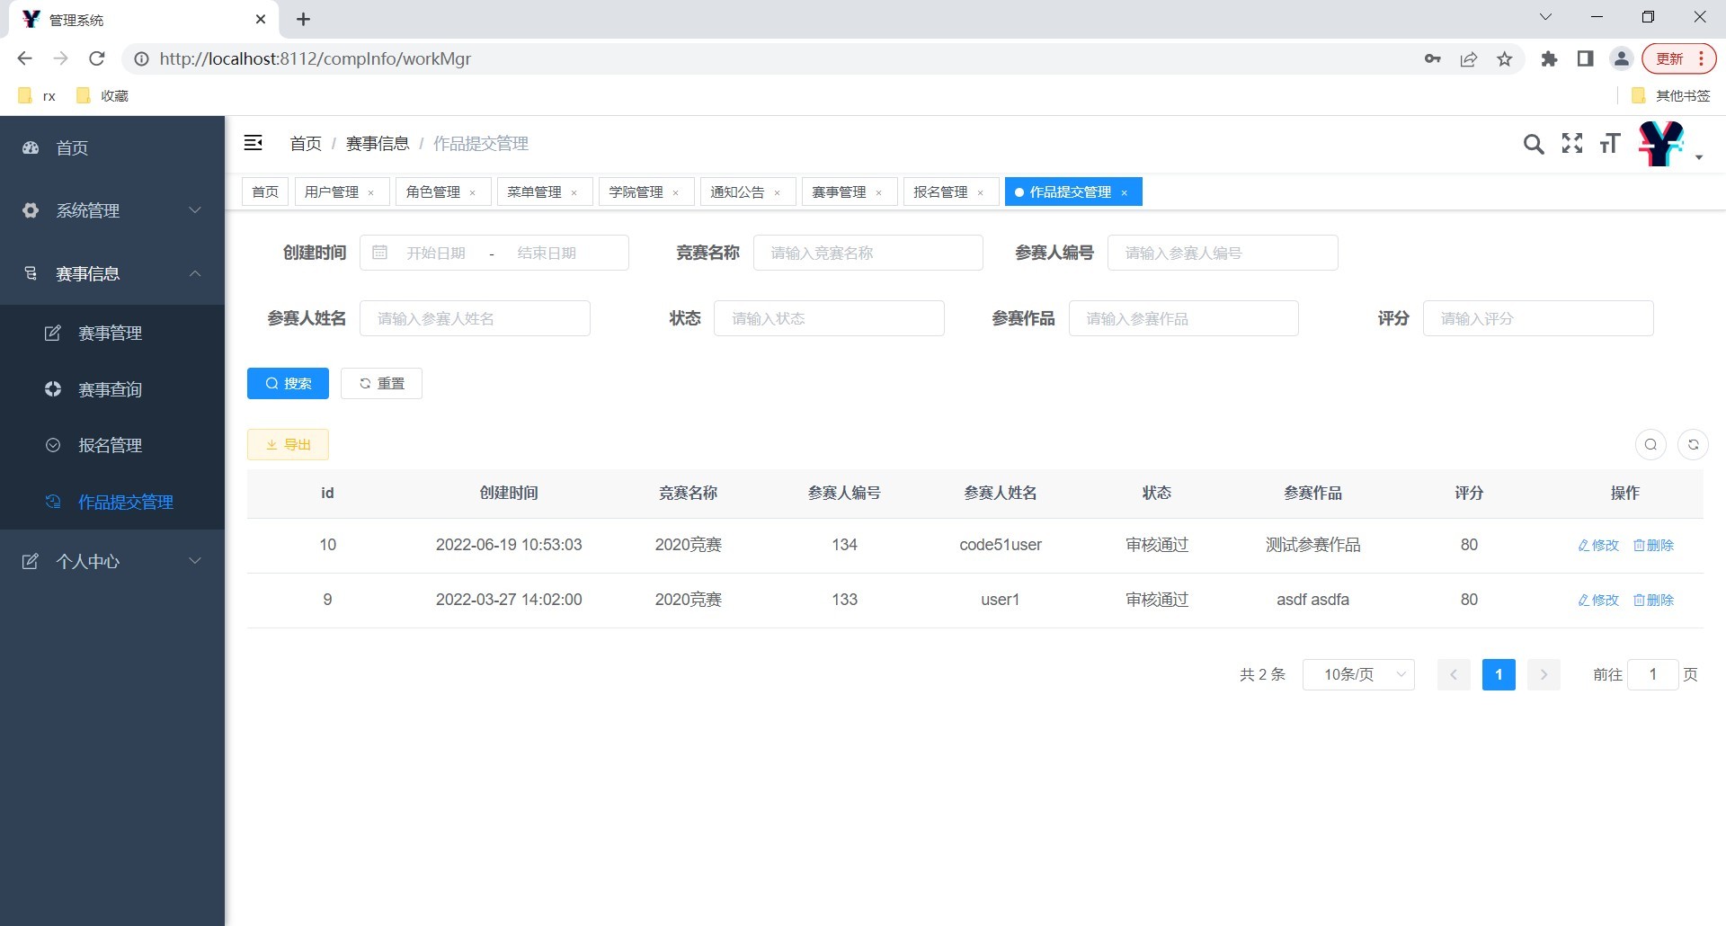Select 作品提交管理 in the sidebar
1726x926 pixels.
pos(112,502)
